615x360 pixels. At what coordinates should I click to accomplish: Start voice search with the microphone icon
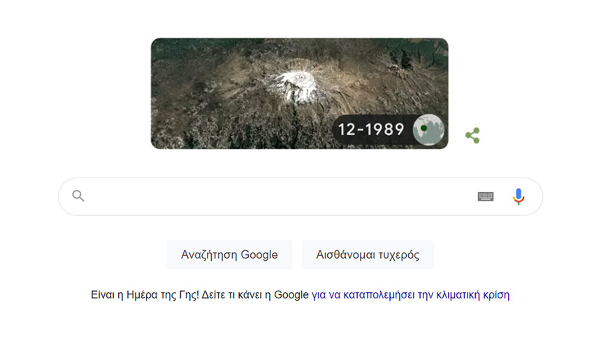(518, 196)
